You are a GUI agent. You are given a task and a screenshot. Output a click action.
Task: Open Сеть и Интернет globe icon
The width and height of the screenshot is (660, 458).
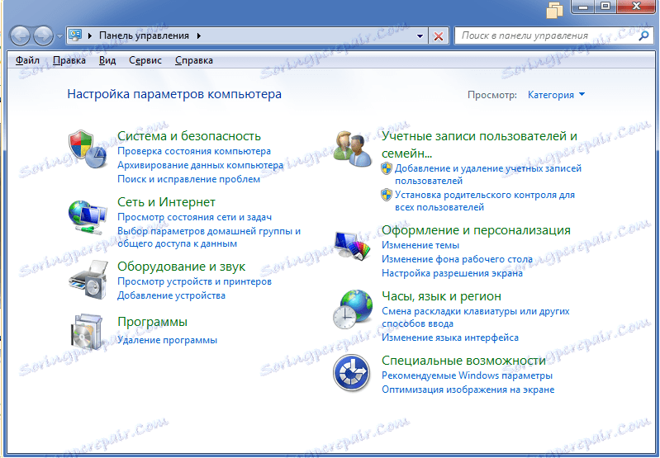pos(88,216)
